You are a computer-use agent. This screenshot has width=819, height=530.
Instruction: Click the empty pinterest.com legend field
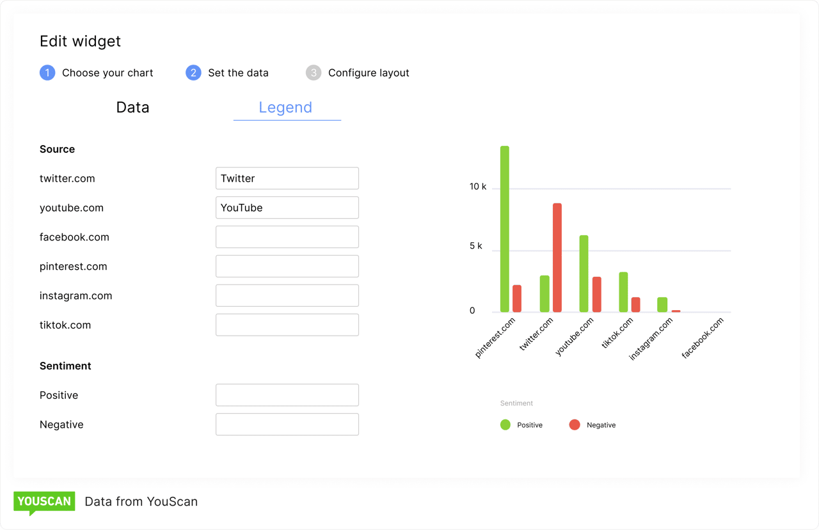[287, 266]
